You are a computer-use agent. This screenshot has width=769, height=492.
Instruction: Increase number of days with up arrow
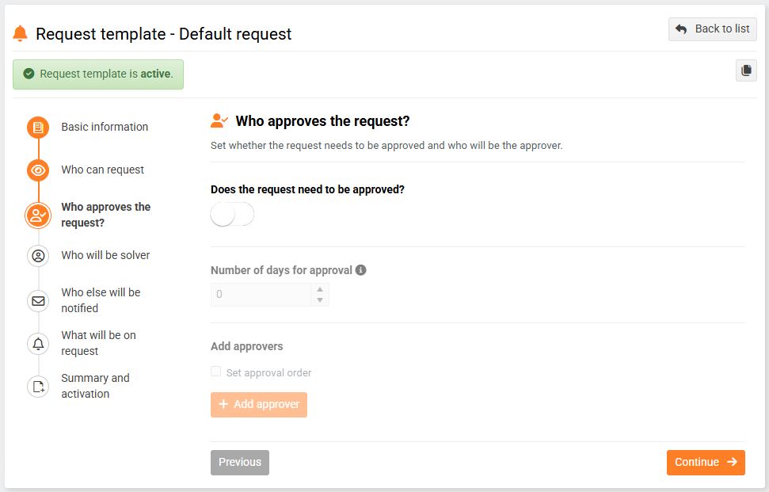pos(320,289)
